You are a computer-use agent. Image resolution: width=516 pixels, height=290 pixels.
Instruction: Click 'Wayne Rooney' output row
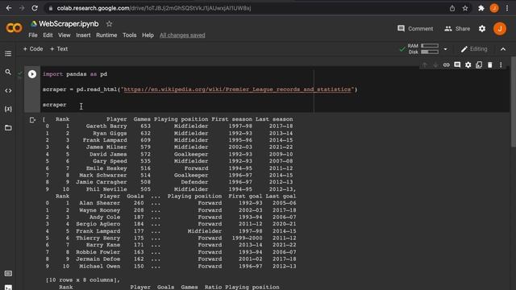[x=171, y=210]
